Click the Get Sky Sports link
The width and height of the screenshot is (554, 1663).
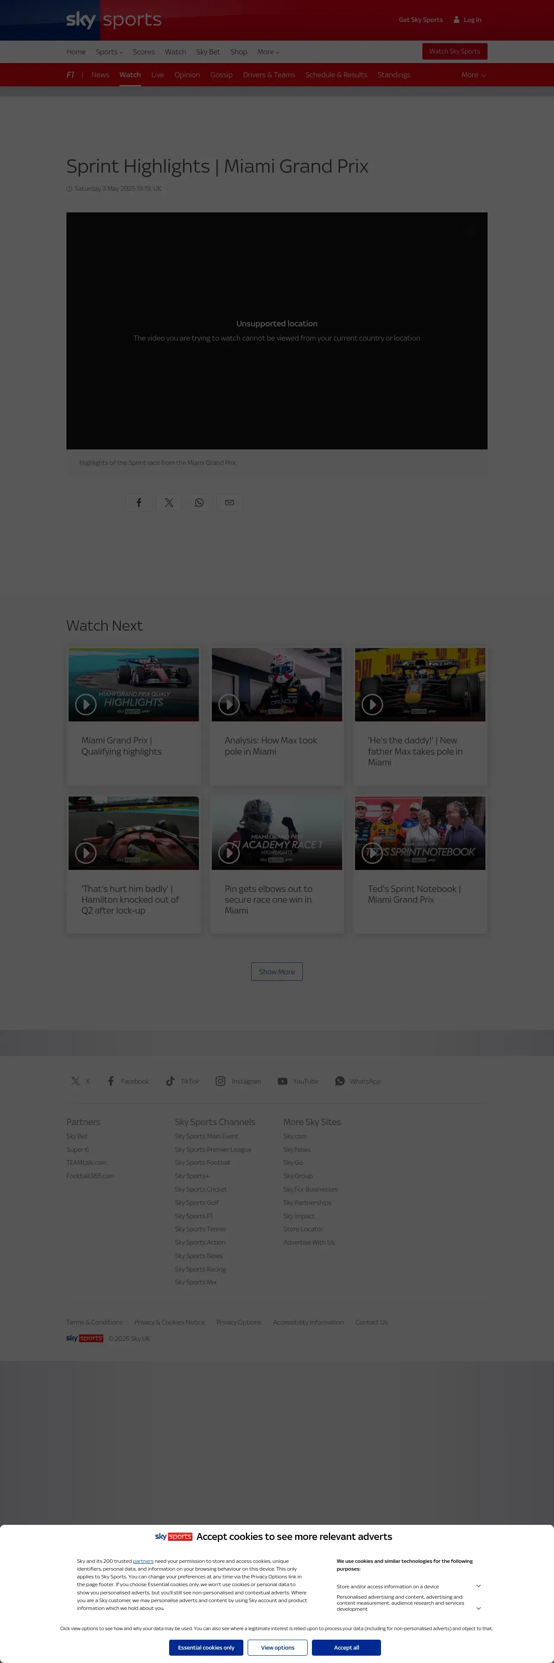421,20
